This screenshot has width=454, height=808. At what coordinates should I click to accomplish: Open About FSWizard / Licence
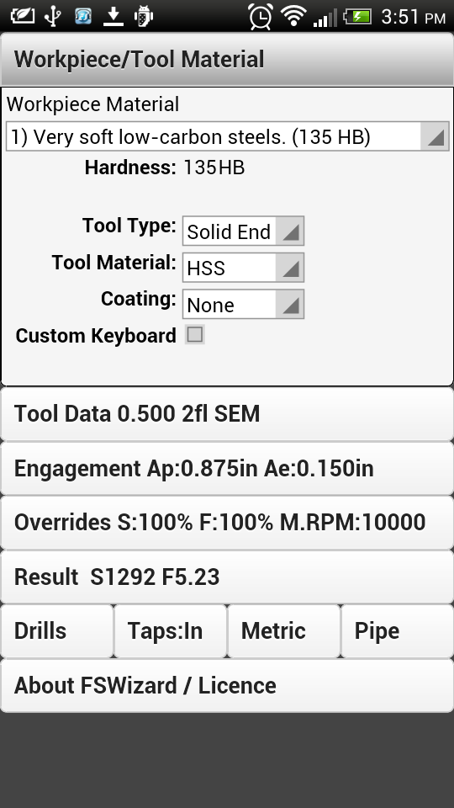tap(227, 686)
